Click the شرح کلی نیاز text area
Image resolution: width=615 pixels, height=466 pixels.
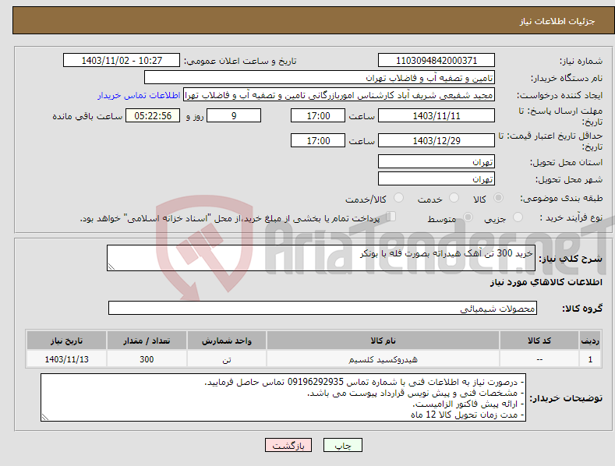click(321, 258)
